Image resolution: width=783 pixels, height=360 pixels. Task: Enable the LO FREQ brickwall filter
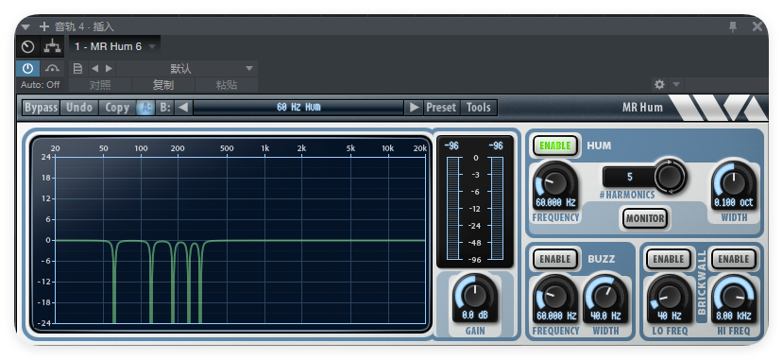click(x=668, y=259)
